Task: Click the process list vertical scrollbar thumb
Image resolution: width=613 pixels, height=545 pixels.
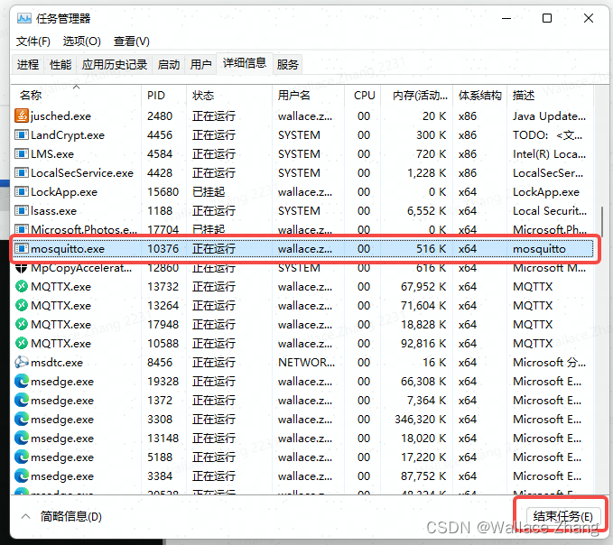Action: click(602, 221)
